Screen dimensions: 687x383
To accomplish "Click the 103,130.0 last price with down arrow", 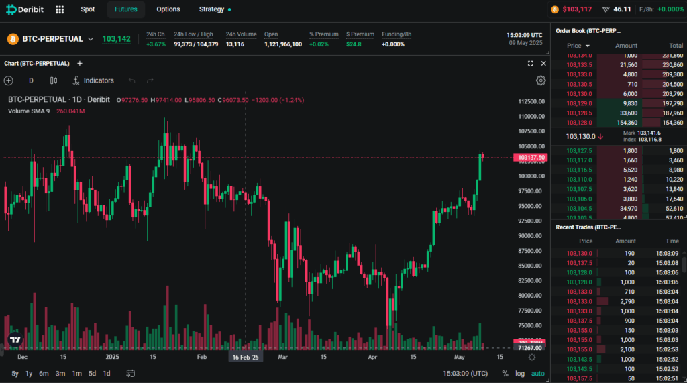I will [584, 136].
